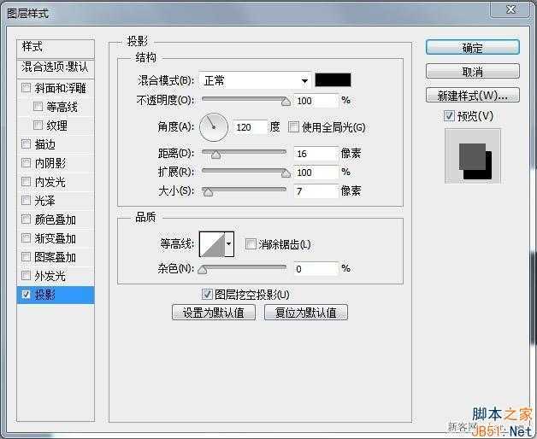
Task: Enable 内发光 style checkbox
Action: 27,181
